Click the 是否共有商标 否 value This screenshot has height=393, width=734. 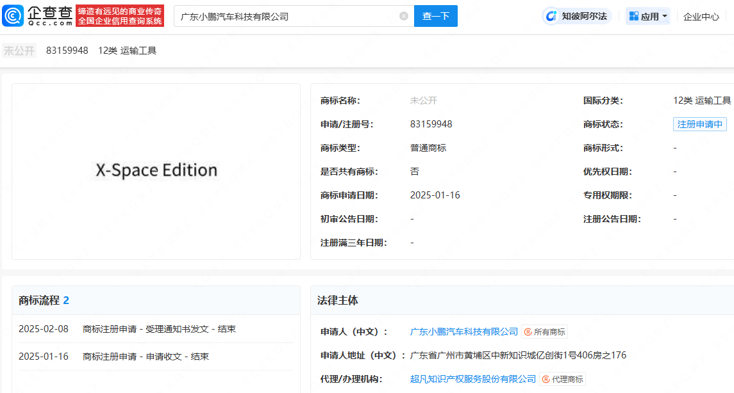[415, 172]
